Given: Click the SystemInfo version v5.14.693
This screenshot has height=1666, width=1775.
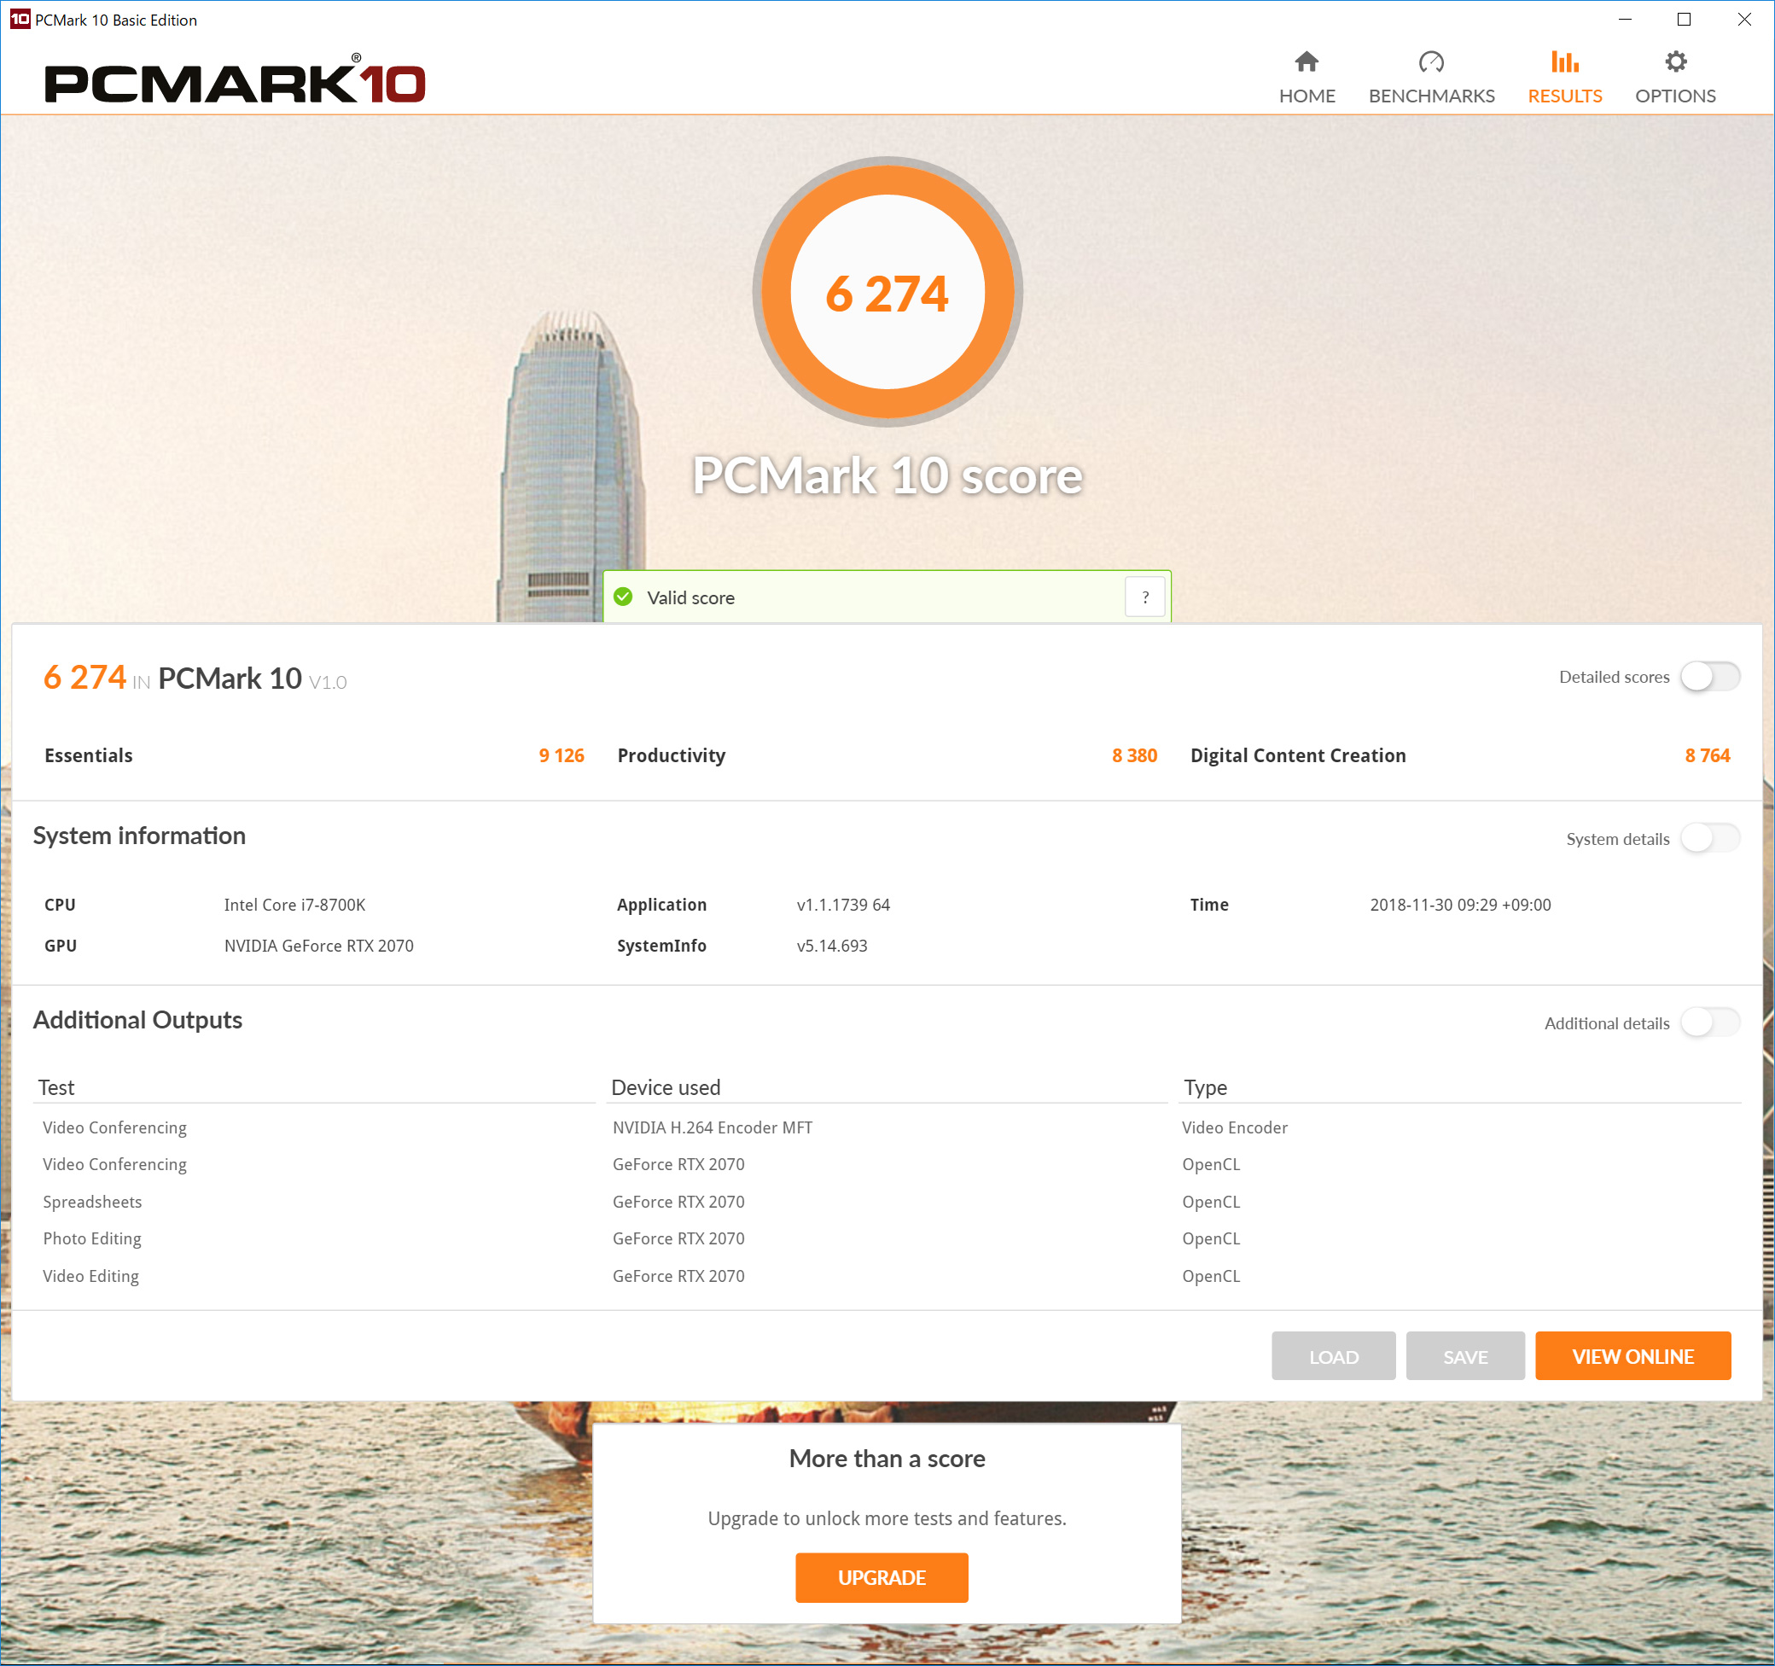Looking at the screenshot, I should pyautogui.click(x=831, y=946).
